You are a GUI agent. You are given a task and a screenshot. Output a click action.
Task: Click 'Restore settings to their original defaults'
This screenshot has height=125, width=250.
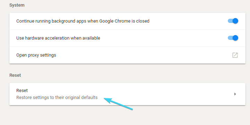[57, 97]
